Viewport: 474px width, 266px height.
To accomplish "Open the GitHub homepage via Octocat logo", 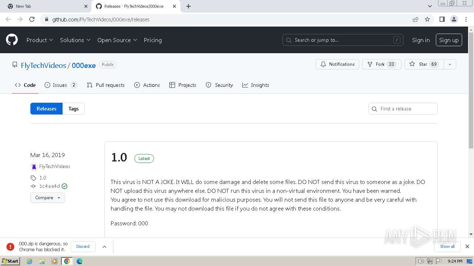I will click(12, 40).
